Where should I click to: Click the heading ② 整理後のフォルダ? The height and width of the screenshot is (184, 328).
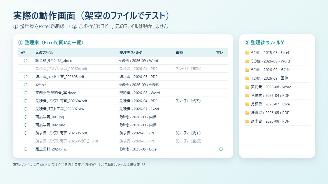pyautogui.click(x=264, y=42)
